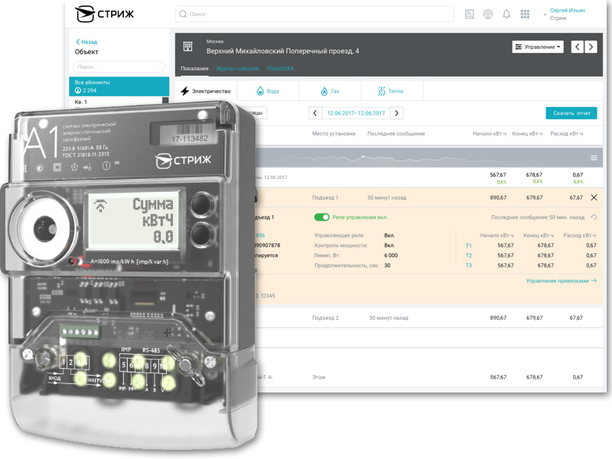Sort by the Последнее сообщение column header
This screenshot has height=459, width=612.
tap(396, 133)
